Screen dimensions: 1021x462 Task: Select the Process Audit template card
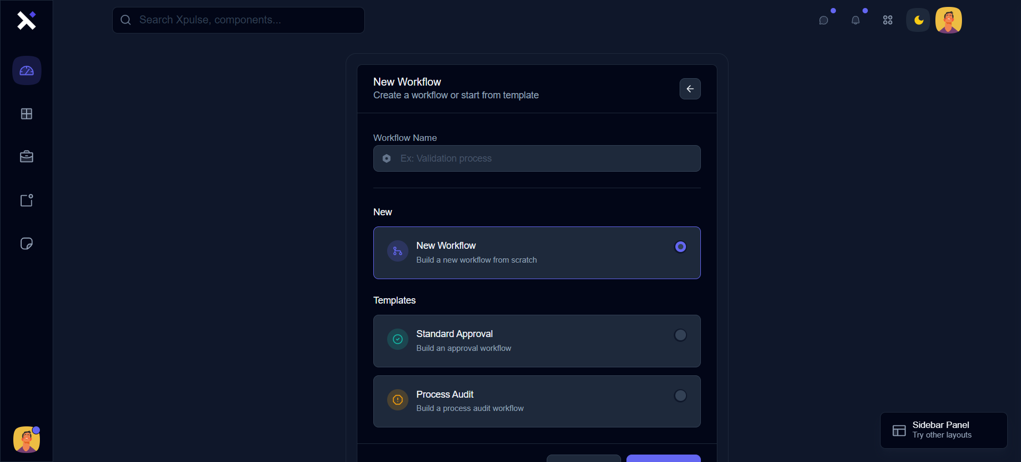pos(537,401)
